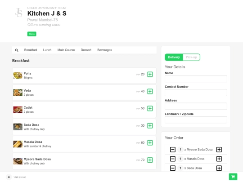Click the Kitchen J & S logo
This screenshot has height=182, width=243.
point(19,13)
